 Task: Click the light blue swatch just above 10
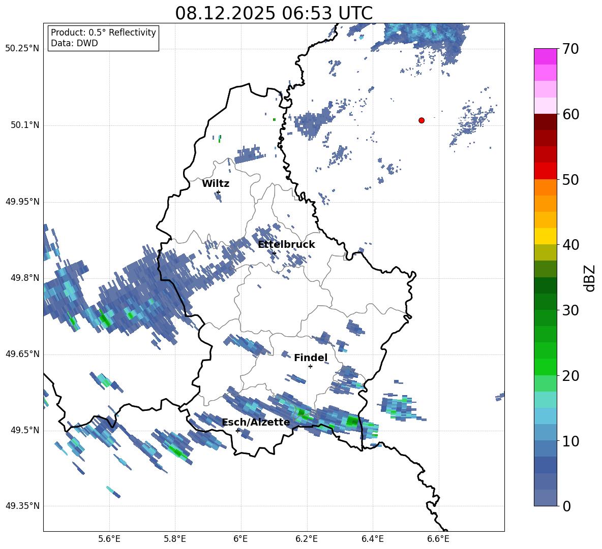point(546,433)
